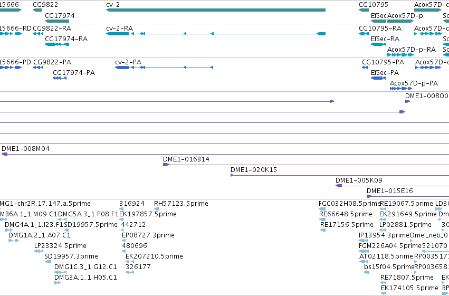Select EST EK197857.5prime
449x296 pixels.
[148, 214]
